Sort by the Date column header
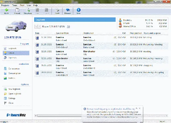Image resolution: width=171 pixels, height=123 pixels. [45, 33]
